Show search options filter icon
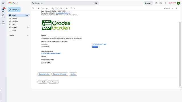 point(96,3)
